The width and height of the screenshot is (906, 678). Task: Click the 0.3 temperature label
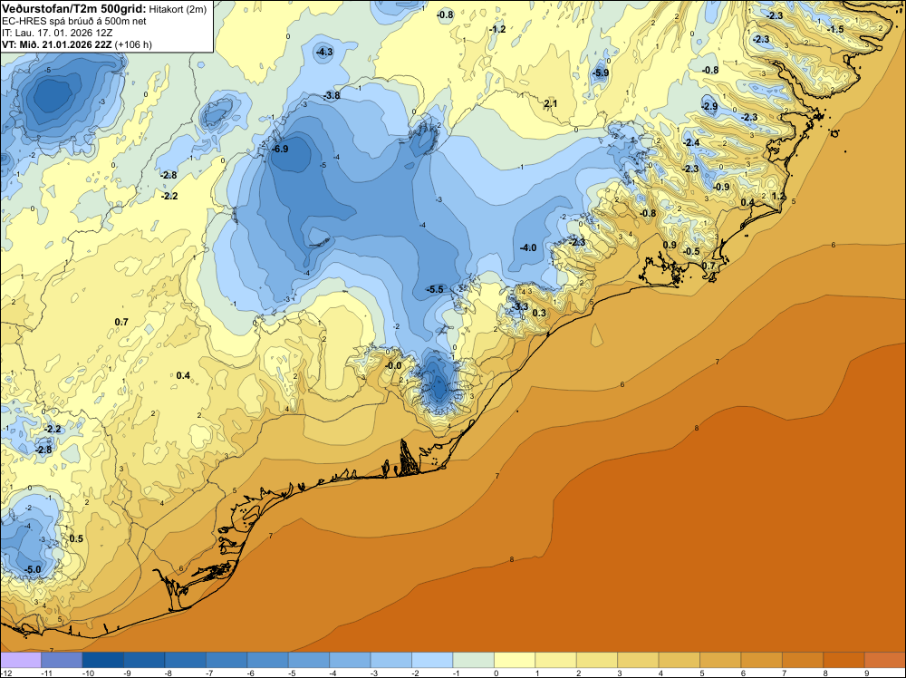[539, 314]
